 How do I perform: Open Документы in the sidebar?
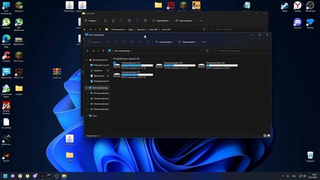pos(99,75)
